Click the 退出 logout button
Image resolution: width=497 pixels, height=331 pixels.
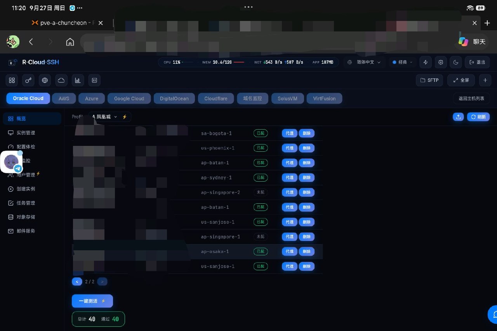(x=477, y=62)
